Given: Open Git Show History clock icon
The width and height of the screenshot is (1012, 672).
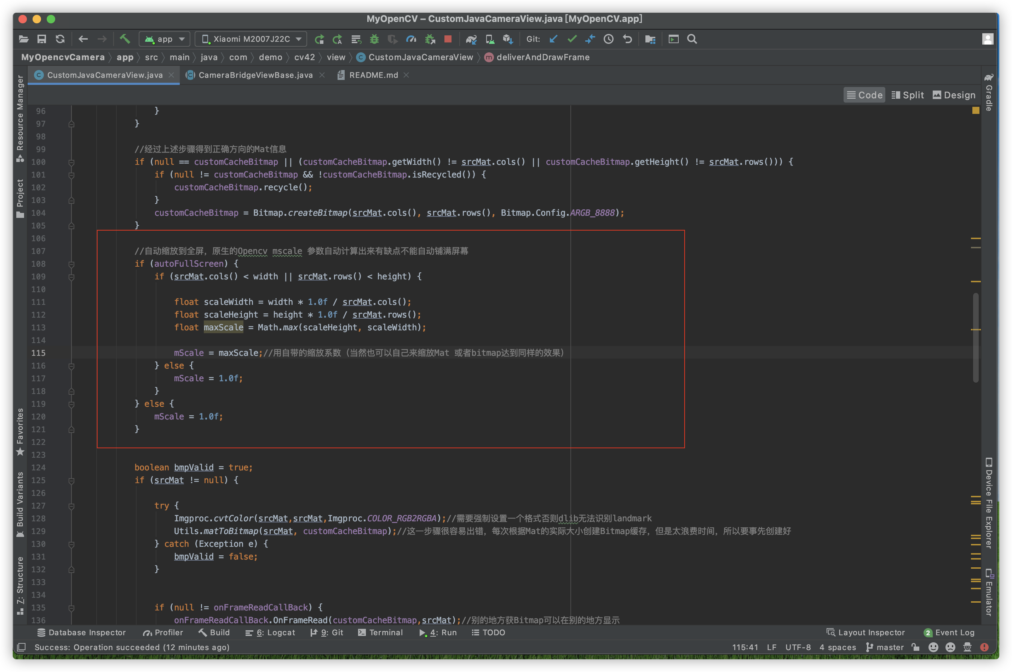Looking at the screenshot, I should point(608,39).
